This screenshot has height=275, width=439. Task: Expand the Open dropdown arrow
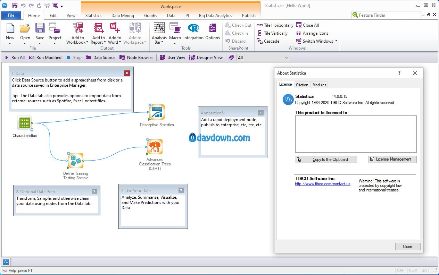coord(25,43)
